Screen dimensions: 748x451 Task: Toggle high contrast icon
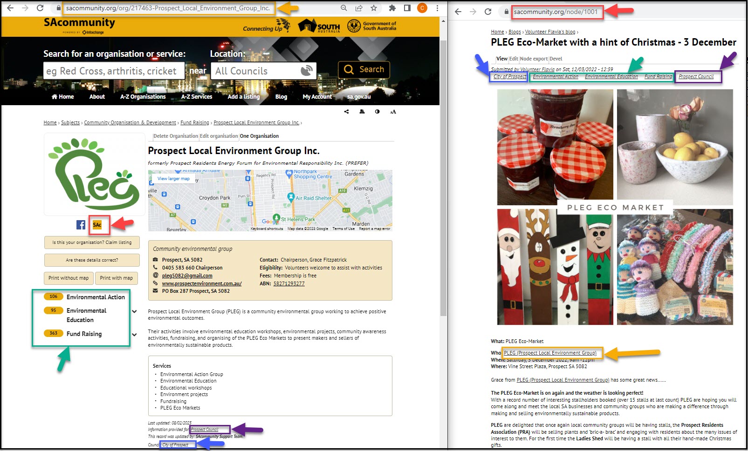pyautogui.click(x=377, y=112)
